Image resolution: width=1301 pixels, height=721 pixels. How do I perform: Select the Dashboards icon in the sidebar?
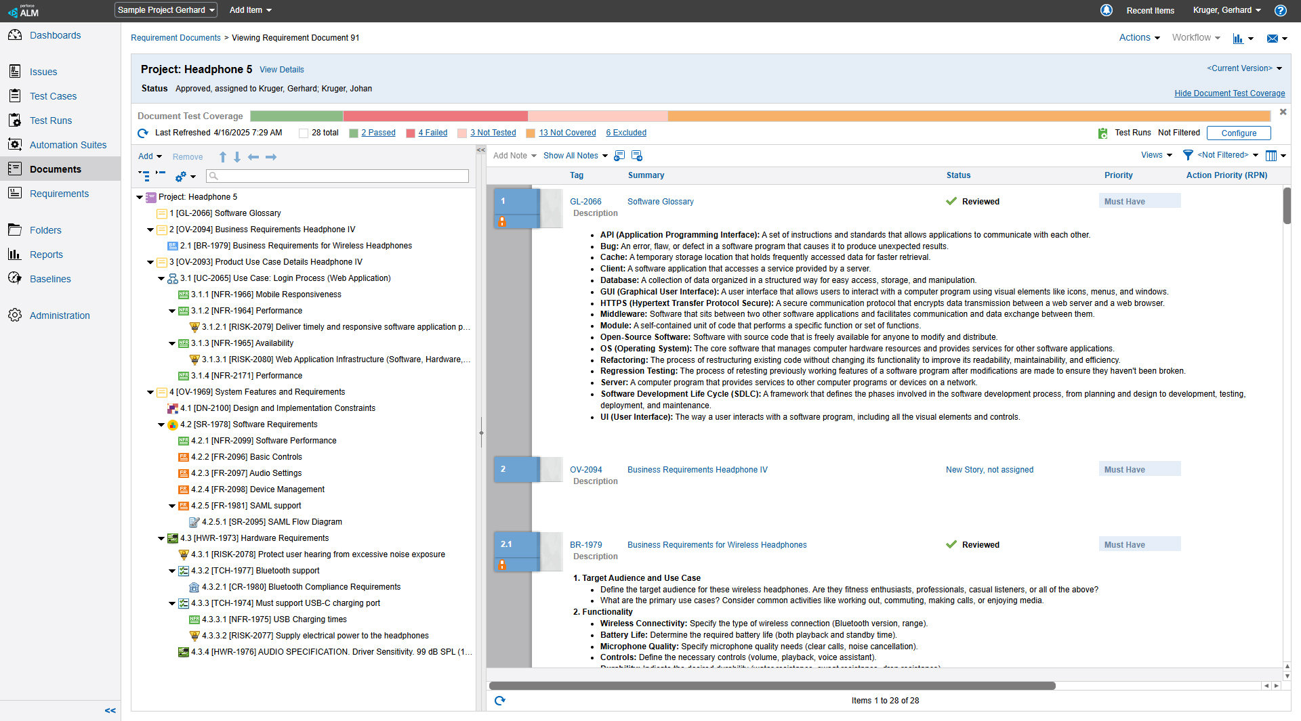(15, 35)
